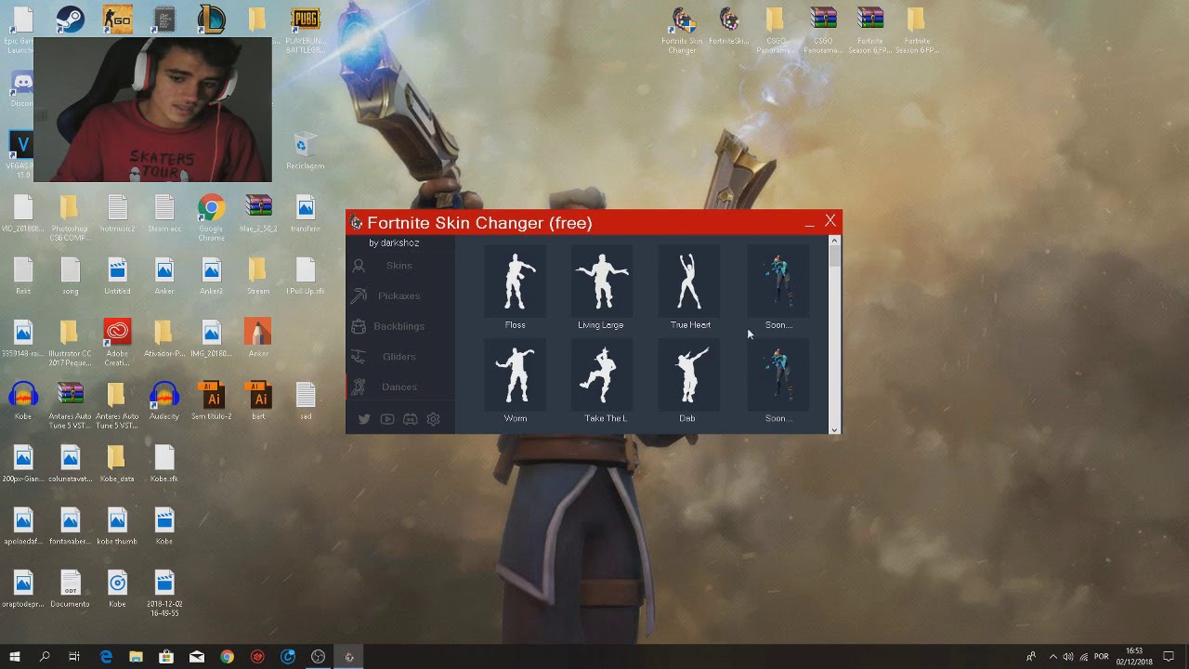1189x669 pixels.
Task: Click the Twitter icon in Skin Changer
Action: 364,419
